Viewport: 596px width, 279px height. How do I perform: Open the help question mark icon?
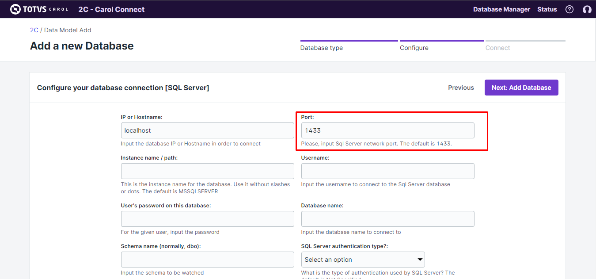pos(569,9)
